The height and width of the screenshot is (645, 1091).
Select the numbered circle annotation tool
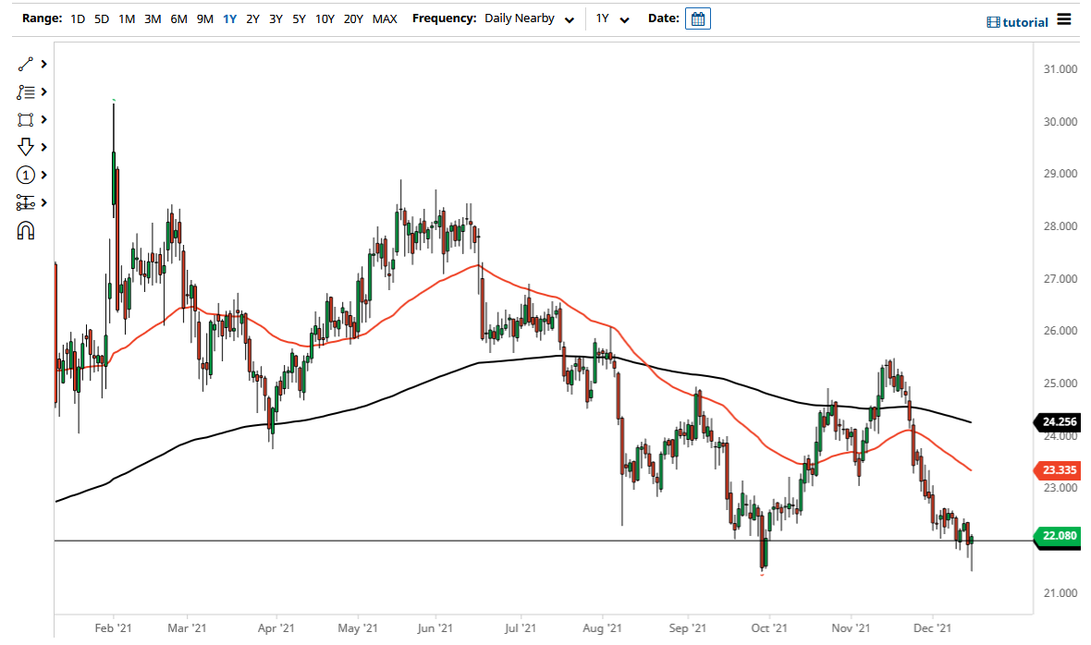[x=25, y=175]
